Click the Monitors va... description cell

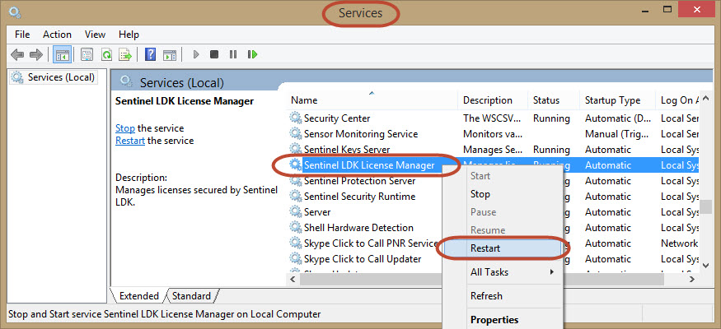pos(493,134)
